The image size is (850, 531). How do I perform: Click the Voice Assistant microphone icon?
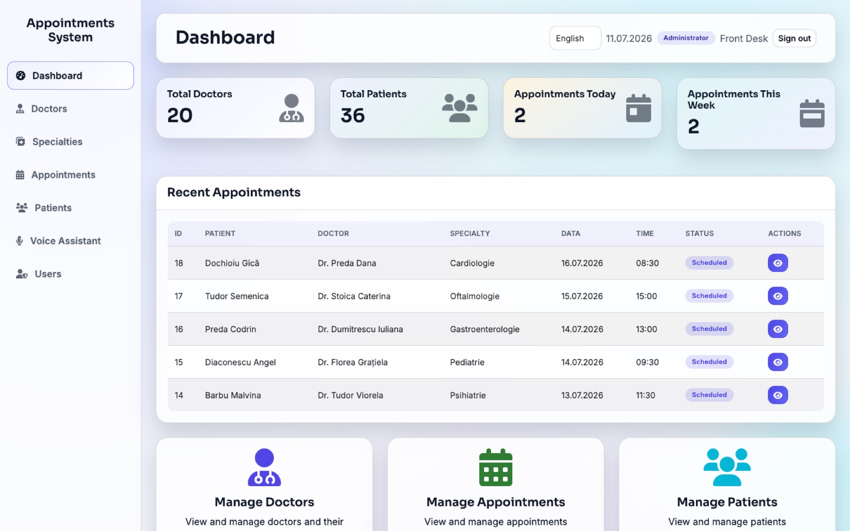[19, 241]
